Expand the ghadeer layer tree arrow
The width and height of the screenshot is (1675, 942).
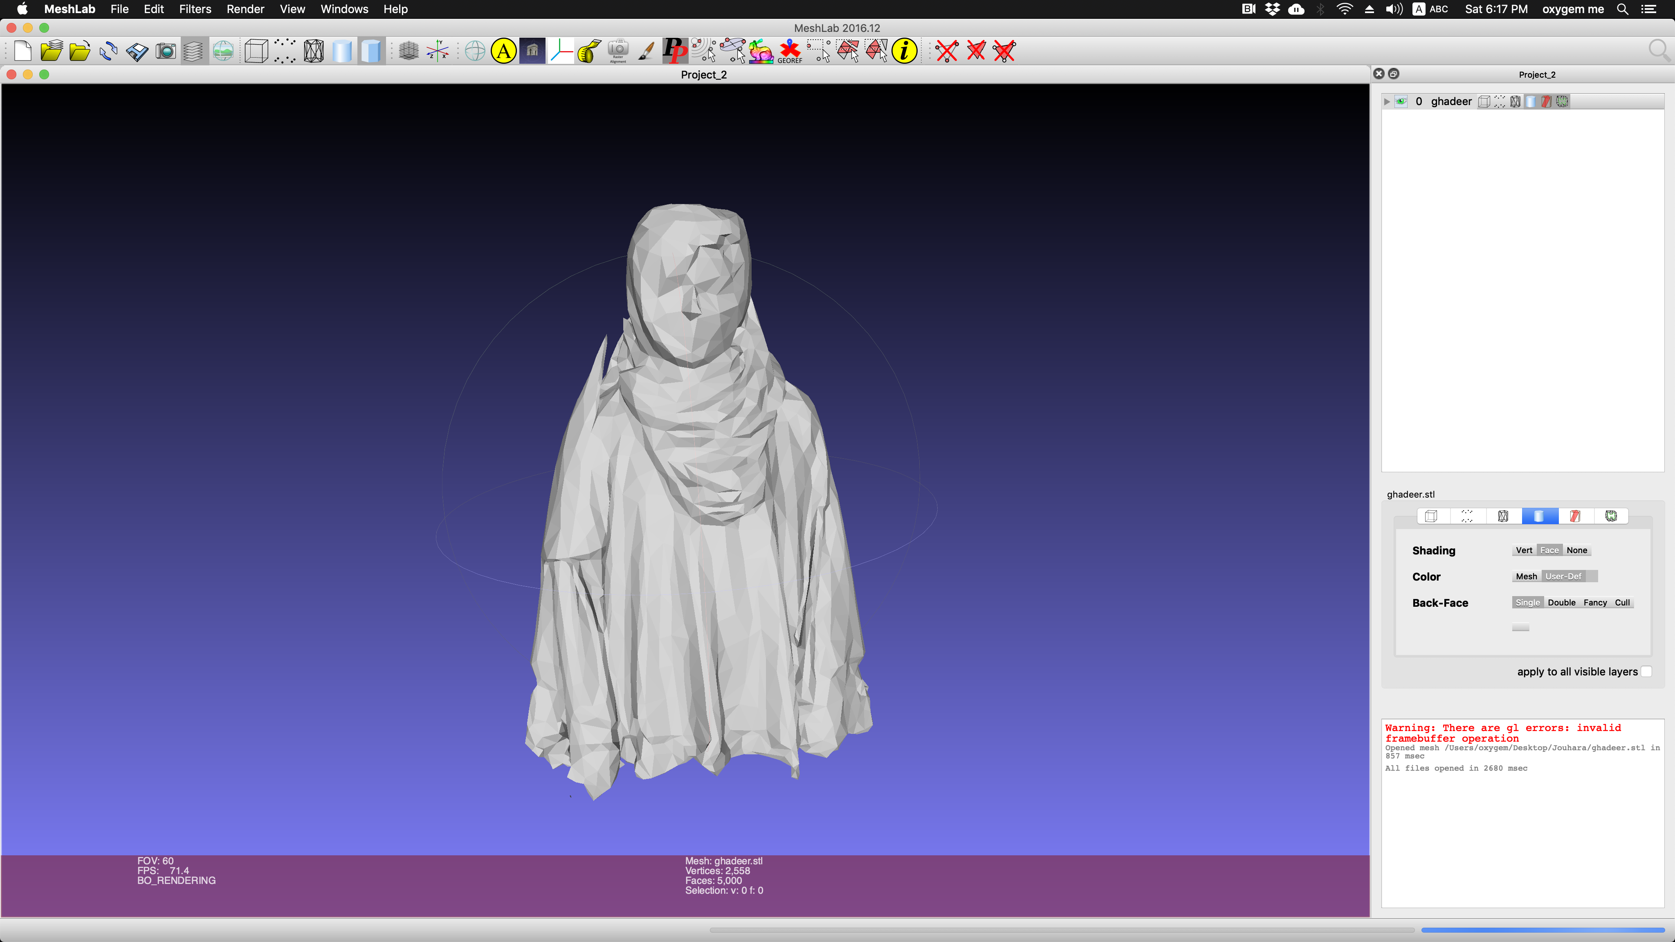[1387, 101]
